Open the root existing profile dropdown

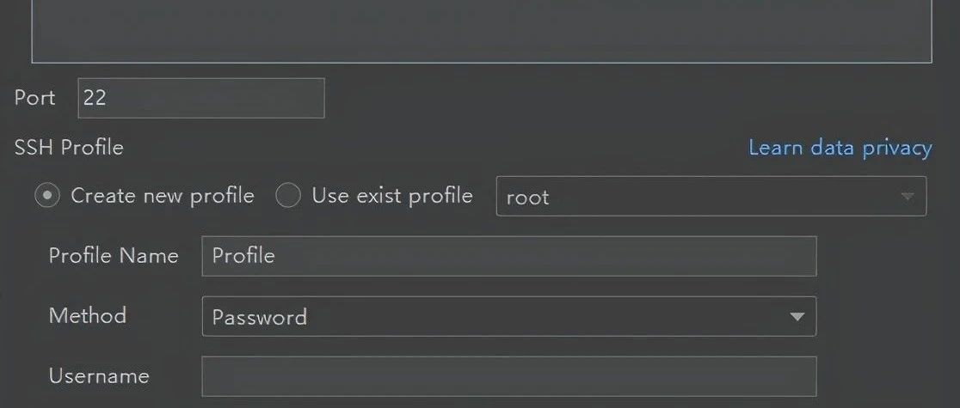[711, 197]
